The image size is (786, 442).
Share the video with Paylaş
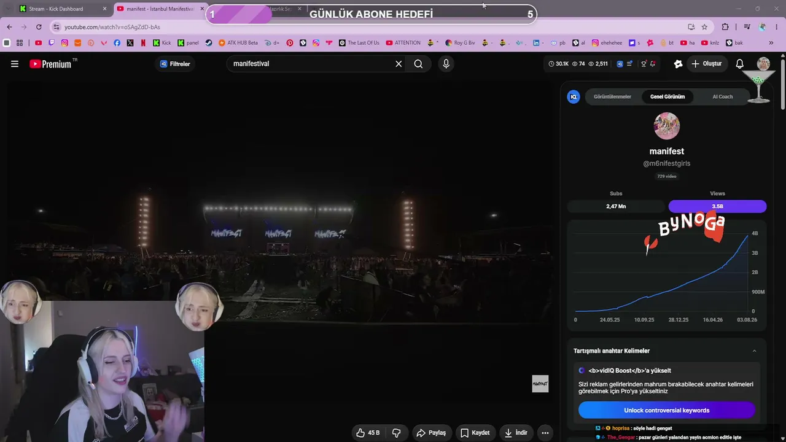(x=431, y=433)
